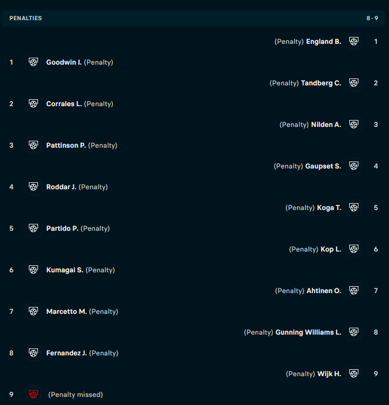Click the ball icon next to Fernandez J.
This screenshot has width=389, height=405.
33,353
